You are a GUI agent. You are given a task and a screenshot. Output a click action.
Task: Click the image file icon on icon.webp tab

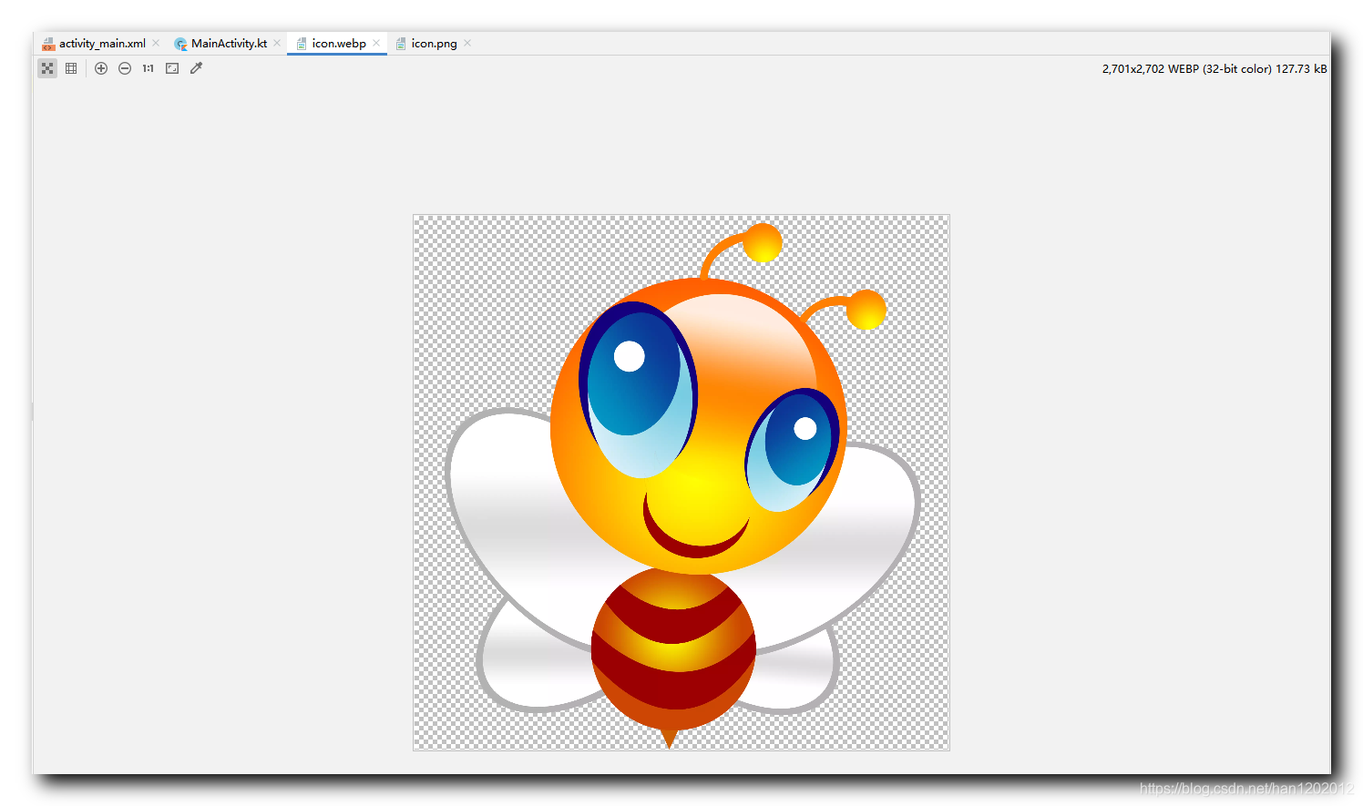(302, 44)
